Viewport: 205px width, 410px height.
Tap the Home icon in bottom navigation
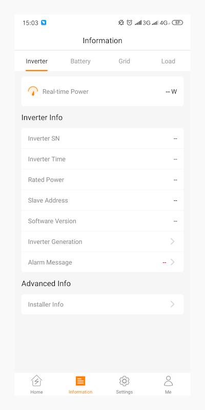[x=36, y=381]
